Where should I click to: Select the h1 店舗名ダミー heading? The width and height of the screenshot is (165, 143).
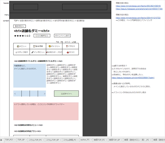coord(32,31)
